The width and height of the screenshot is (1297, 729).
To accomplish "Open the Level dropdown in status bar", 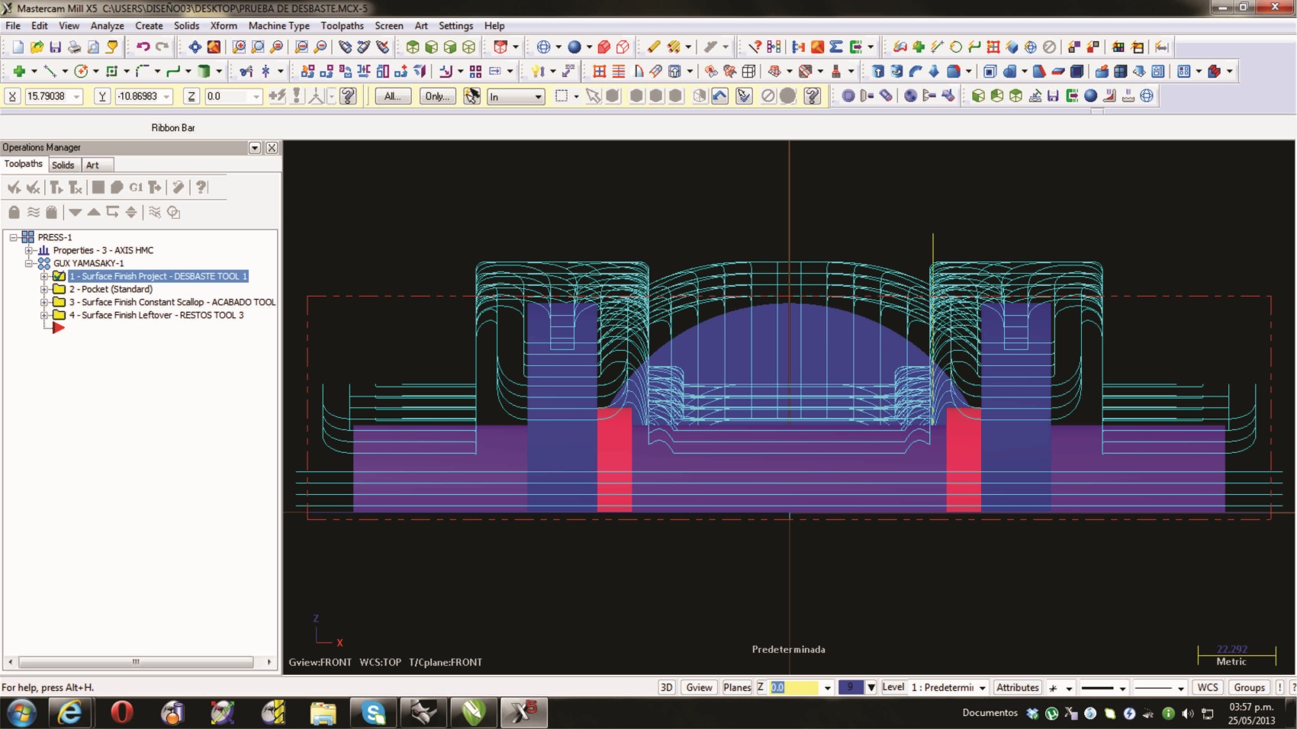I will point(982,687).
